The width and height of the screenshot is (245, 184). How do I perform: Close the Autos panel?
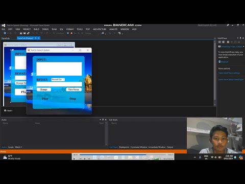coord(106,120)
